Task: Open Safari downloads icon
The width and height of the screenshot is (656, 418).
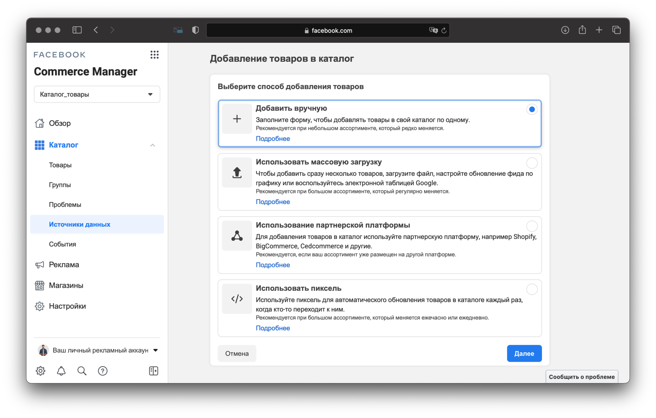Action: pos(565,30)
